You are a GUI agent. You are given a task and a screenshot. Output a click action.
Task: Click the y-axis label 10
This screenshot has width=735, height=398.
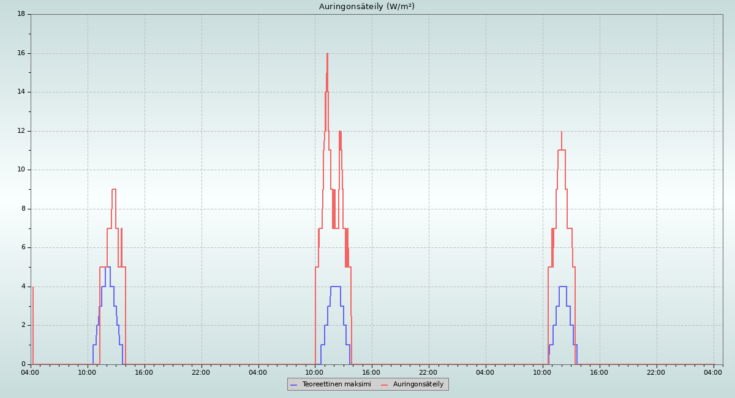[21, 170]
